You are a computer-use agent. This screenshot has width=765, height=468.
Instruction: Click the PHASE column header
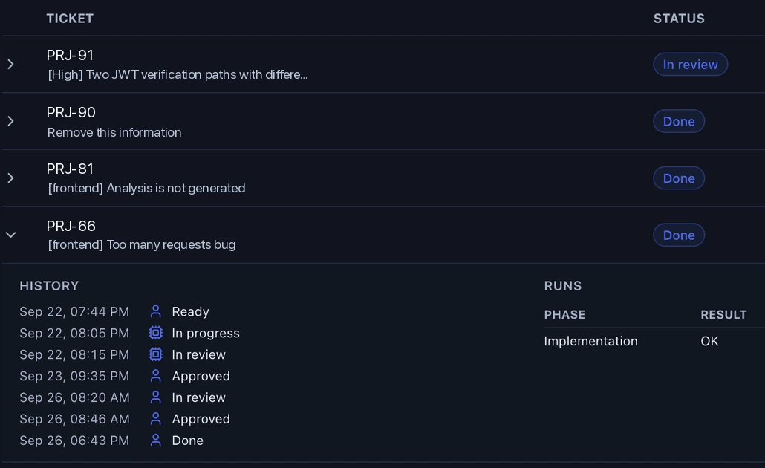coord(564,315)
